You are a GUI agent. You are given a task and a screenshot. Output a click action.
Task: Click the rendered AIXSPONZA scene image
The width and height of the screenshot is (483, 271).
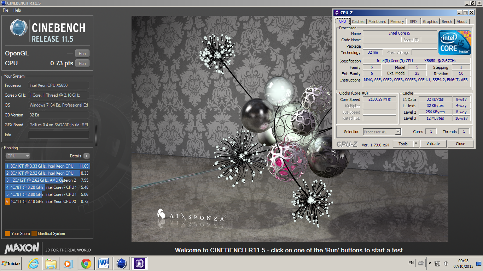290,129
